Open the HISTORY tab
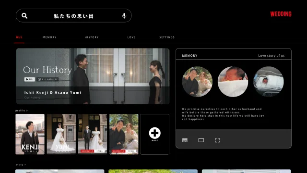 pyautogui.click(x=92, y=37)
